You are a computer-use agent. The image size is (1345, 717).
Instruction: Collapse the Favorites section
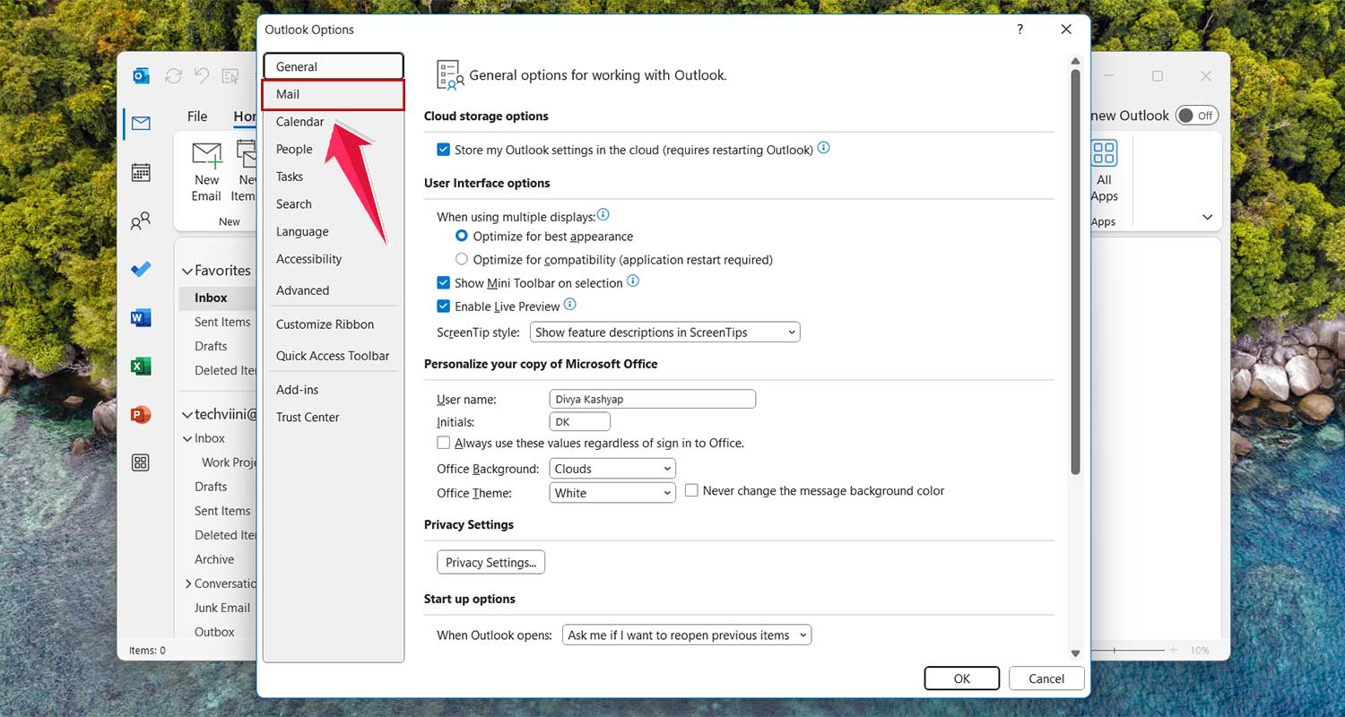(187, 270)
